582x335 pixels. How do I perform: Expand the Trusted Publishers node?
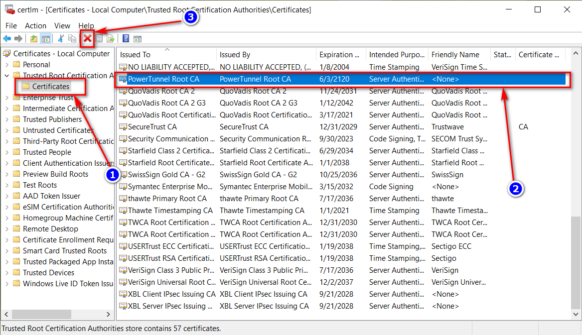pyautogui.click(x=6, y=119)
